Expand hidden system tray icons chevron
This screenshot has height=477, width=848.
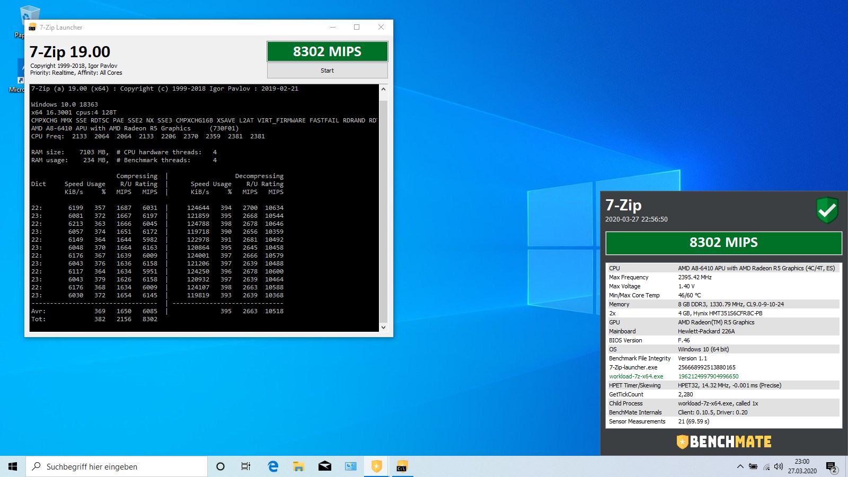click(x=740, y=466)
